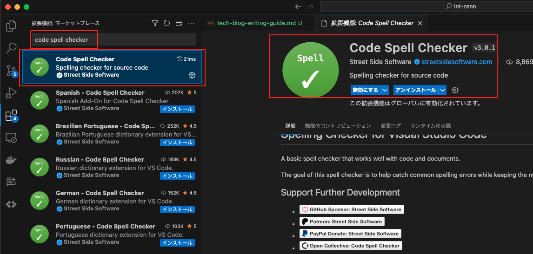Image resolution: width=533 pixels, height=254 pixels.
Task: Open Remote Explorer icon in activity bar
Action: [11, 137]
